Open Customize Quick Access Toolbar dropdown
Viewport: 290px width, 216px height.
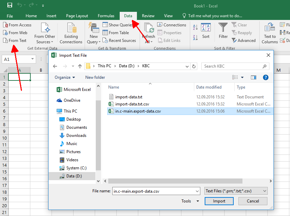point(43,6)
